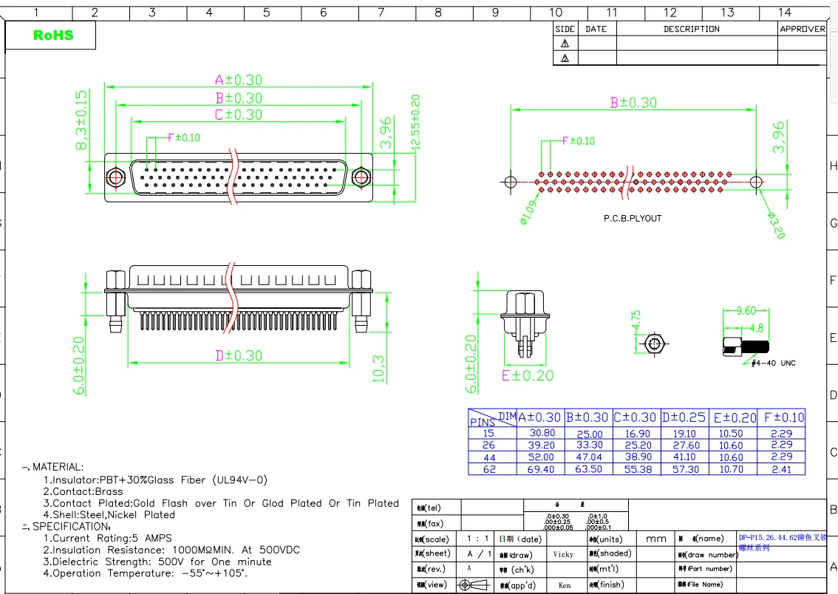Image resolution: width=838 pixels, height=594 pixels.
Task: Select the mm units cell in title block
Action: [655, 539]
